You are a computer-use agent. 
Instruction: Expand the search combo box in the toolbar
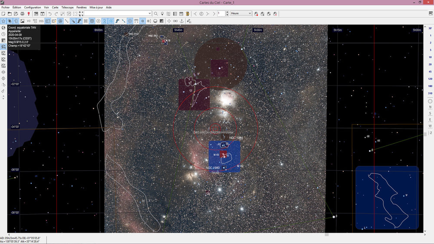(149, 13)
